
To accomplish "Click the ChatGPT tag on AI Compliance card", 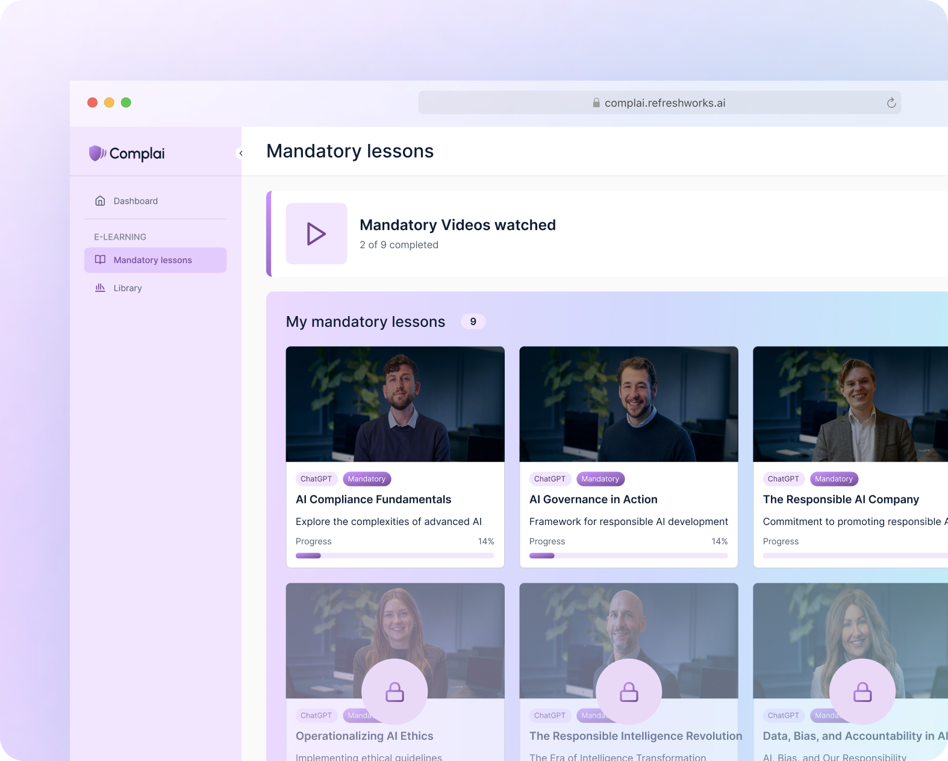I will (x=316, y=479).
